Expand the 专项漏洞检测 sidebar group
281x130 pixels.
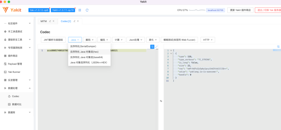tap(30, 48)
